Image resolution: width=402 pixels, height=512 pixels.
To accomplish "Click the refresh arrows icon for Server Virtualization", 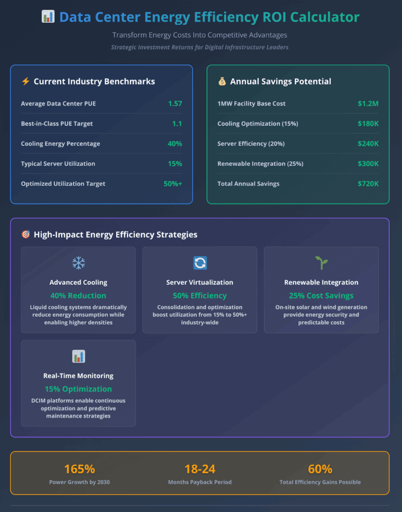I will [x=200, y=263].
